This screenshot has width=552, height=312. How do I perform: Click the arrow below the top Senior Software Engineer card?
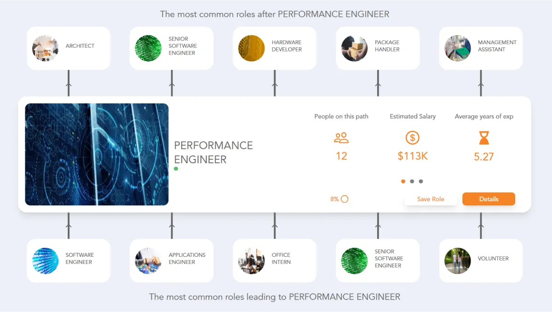(x=172, y=84)
